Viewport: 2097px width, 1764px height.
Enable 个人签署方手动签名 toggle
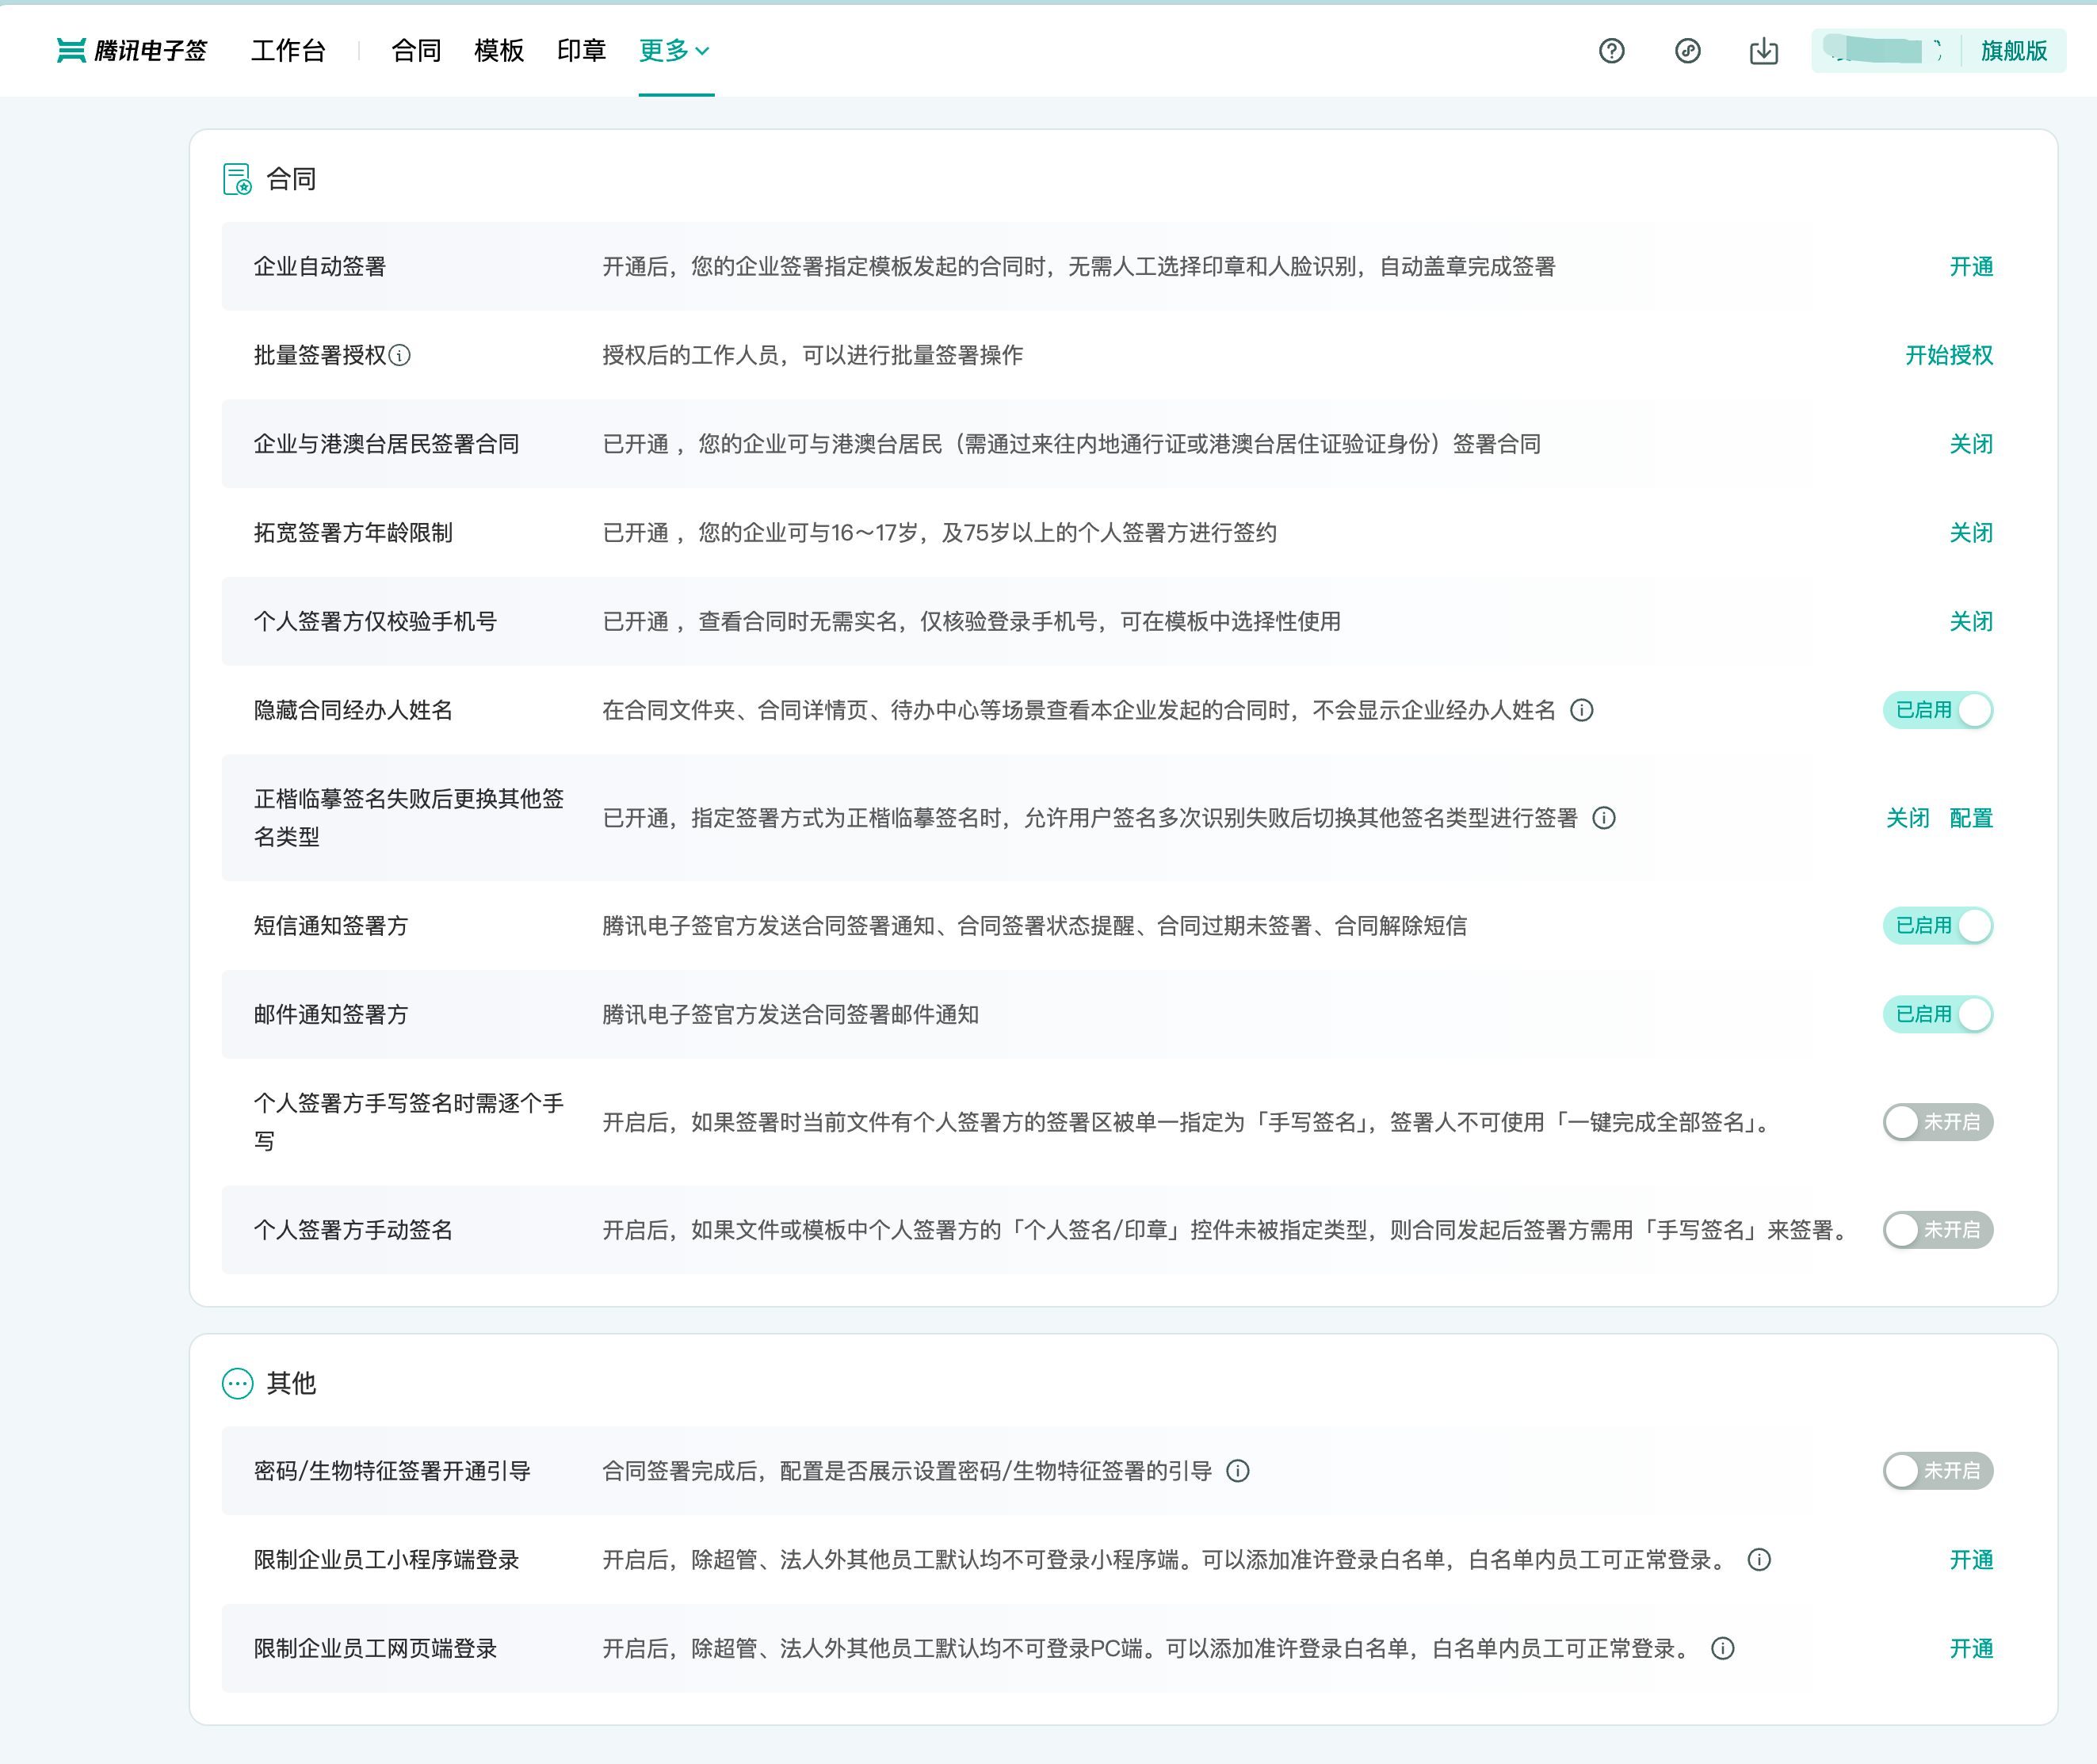click(x=1937, y=1230)
